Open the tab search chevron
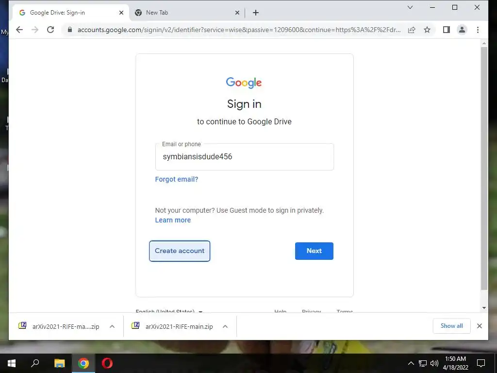 point(410,7)
